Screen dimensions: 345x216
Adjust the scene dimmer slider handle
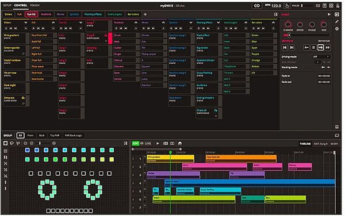[289, 35]
